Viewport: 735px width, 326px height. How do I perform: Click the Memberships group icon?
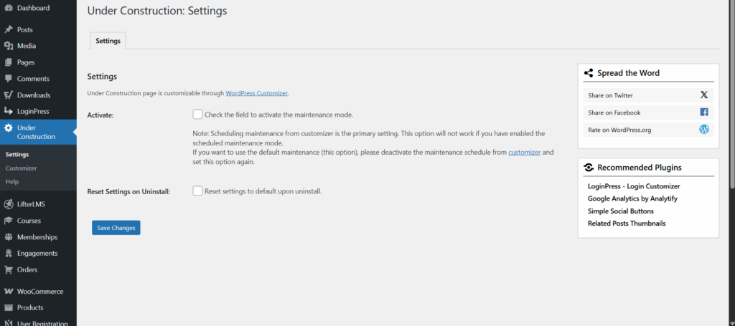9,237
